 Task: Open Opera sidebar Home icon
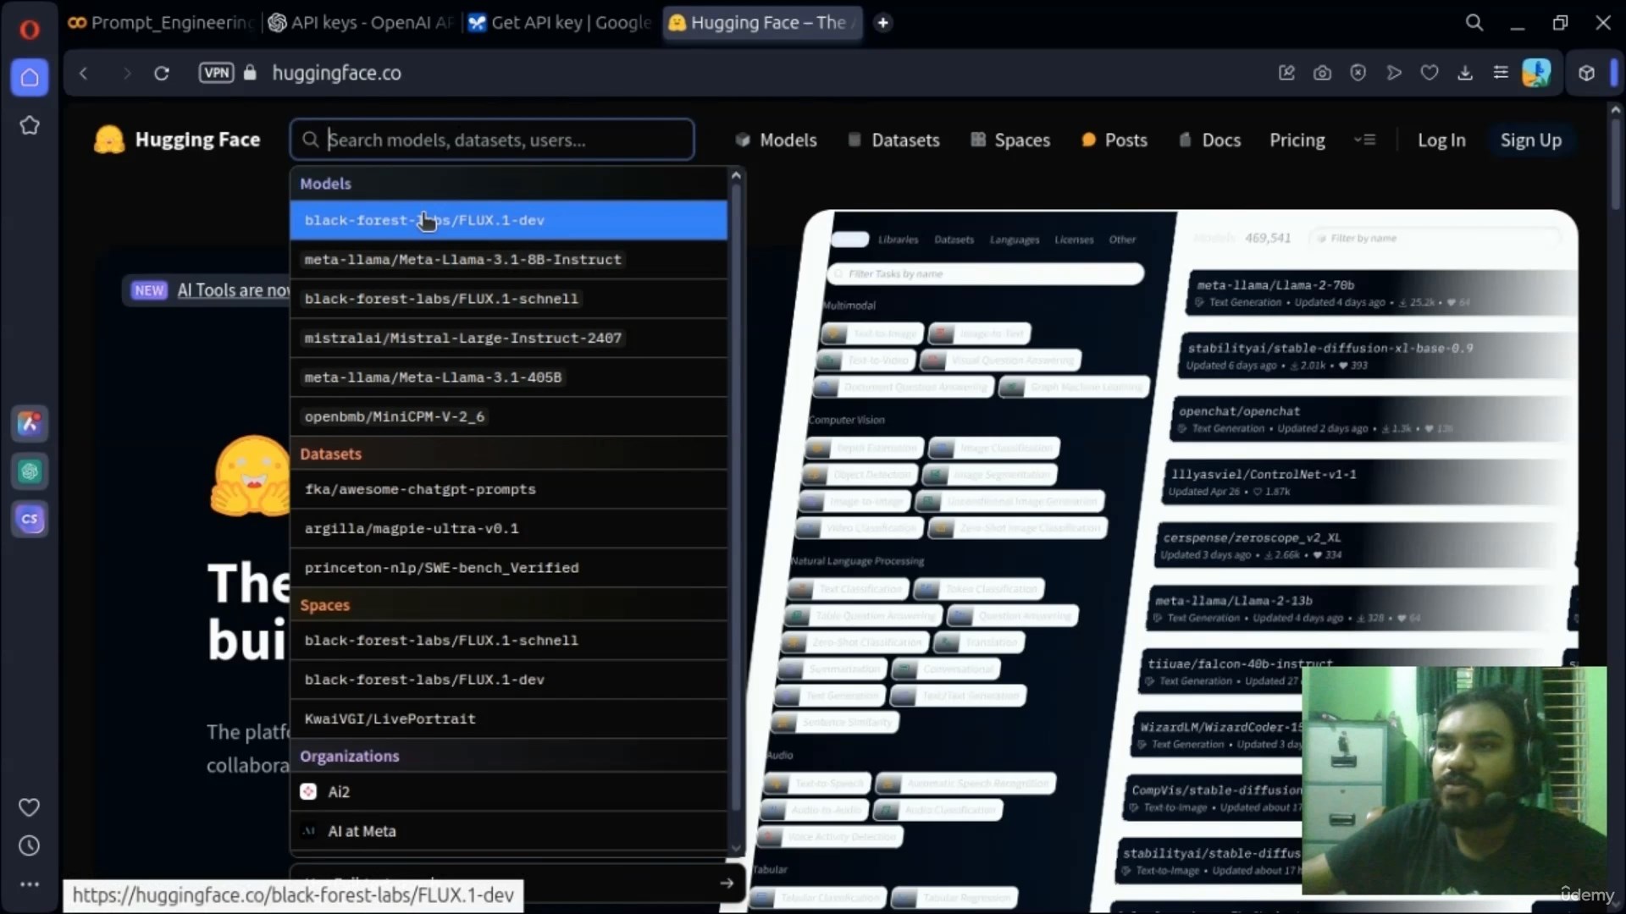tap(30, 77)
